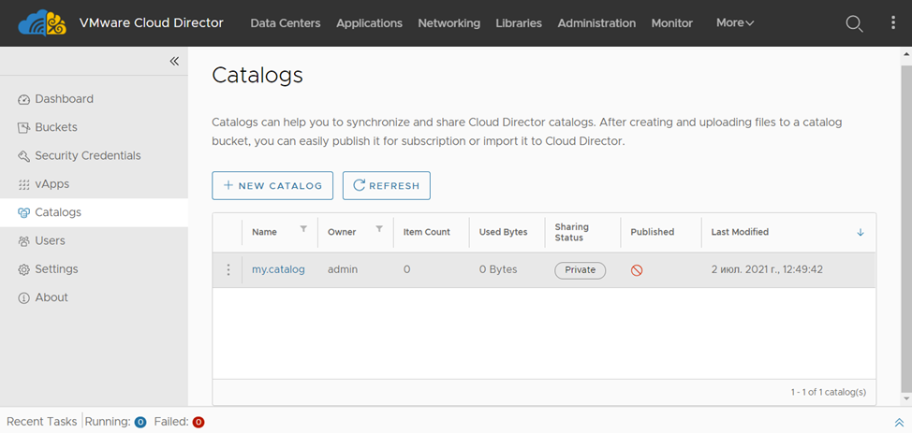
Task: Click the REFRESH button
Action: click(x=386, y=185)
